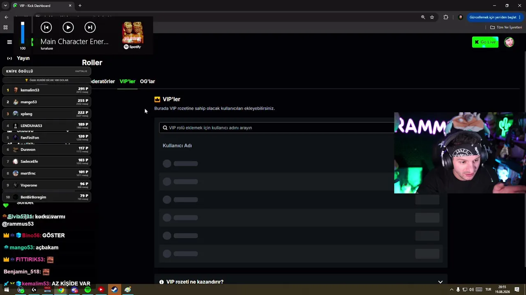
Task: Open the YouTube app in the taskbar
Action: [x=101, y=290]
